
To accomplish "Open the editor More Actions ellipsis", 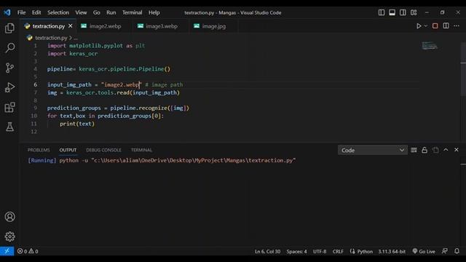I will 457,26.
